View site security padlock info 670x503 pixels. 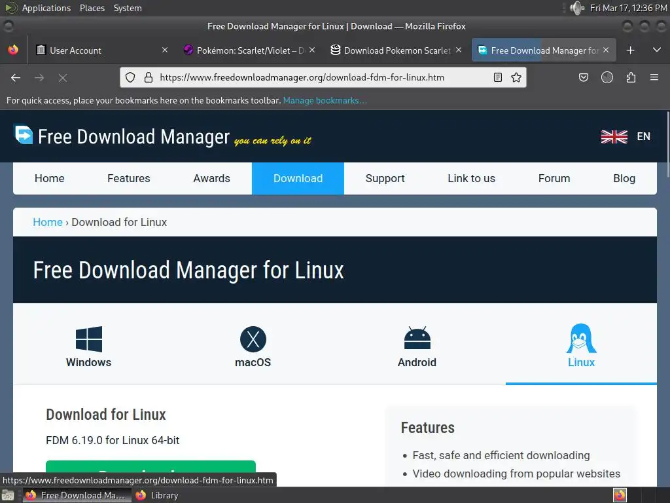click(x=149, y=77)
